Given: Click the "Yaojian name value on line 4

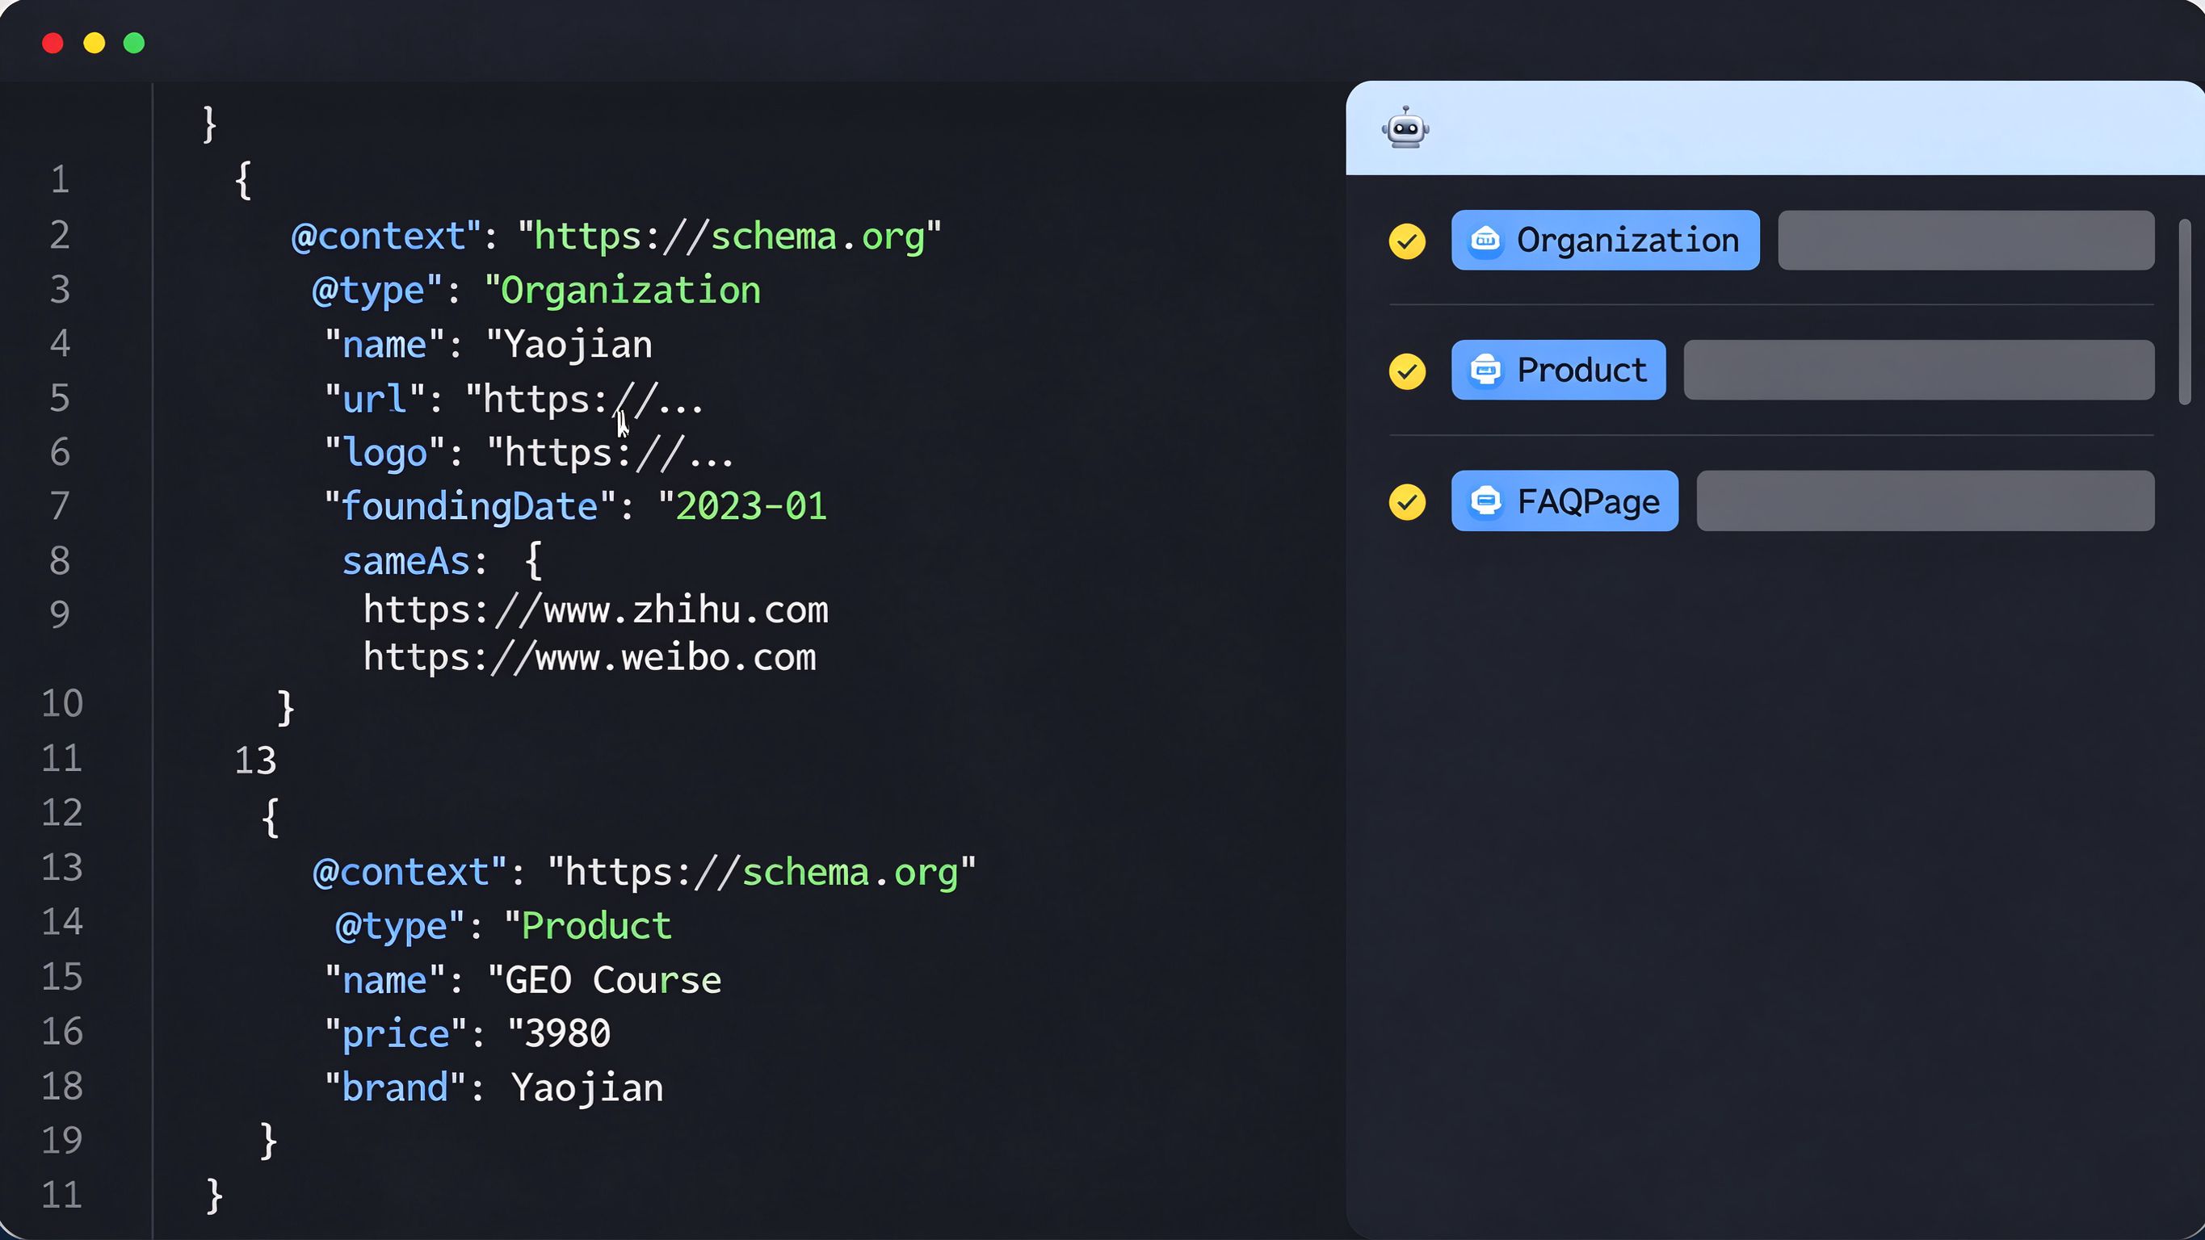Looking at the screenshot, I should [x=569, y=346].
